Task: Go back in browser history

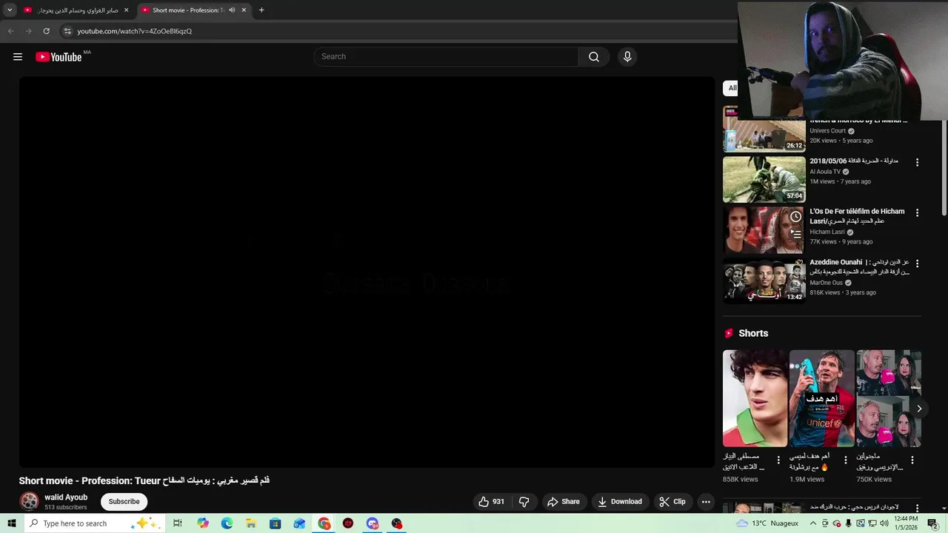Action: coord(10,31)
